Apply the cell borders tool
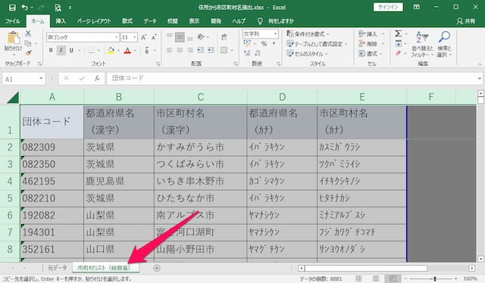This screenshot has height=283, width=485. pos(91,50)
